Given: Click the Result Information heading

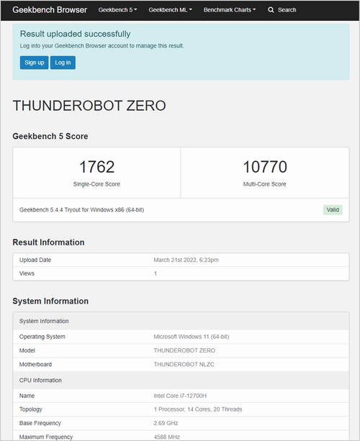Looking at the screenshot, I should [x=48, y=242].
